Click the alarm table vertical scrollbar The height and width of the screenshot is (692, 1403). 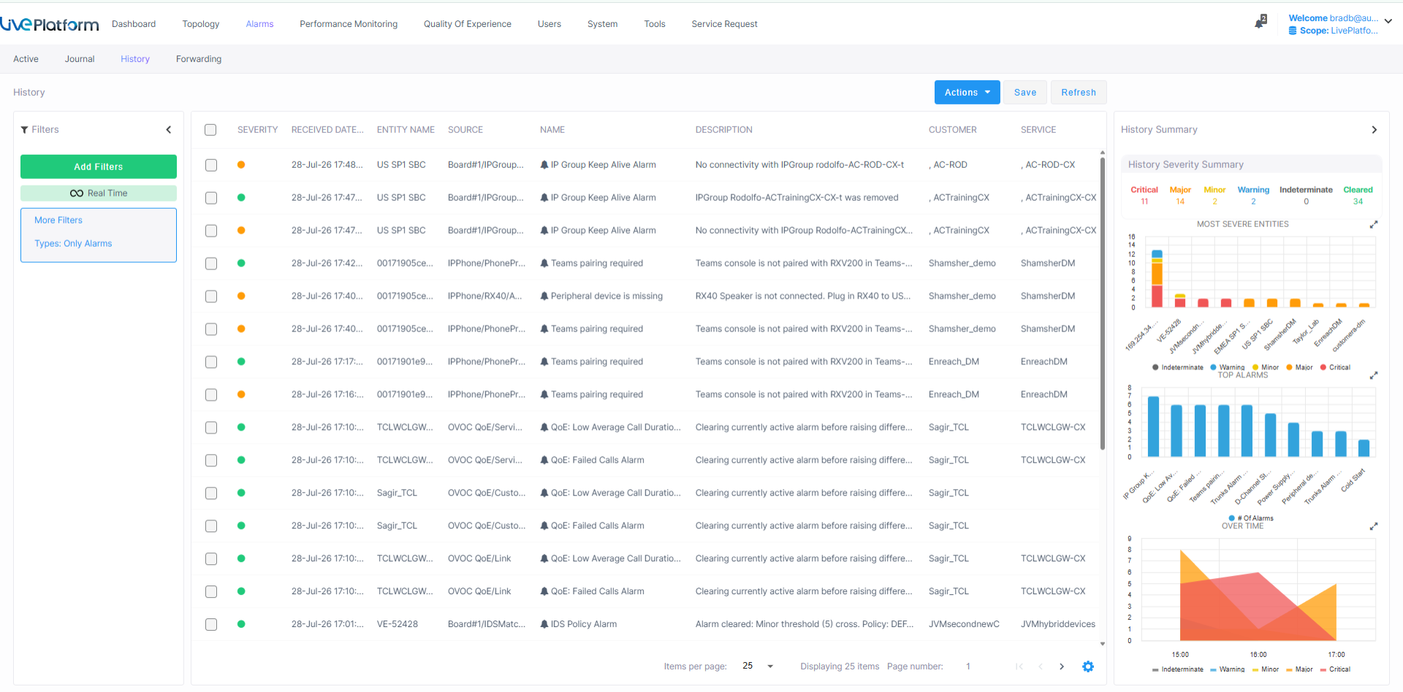pyautogui.click(x=1102, y=304)
